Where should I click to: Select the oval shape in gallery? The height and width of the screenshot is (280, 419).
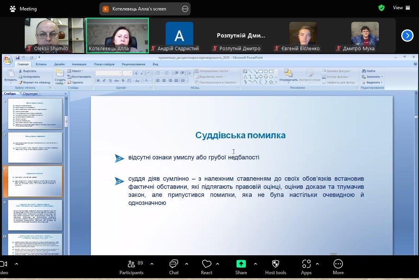click(x=266, y=71)
